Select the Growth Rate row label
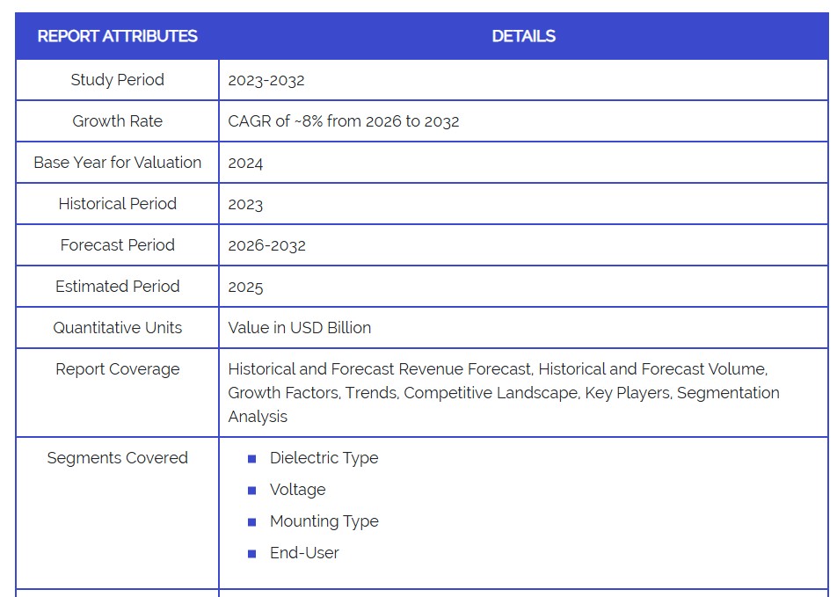This screenshot has width=837, height=597. (x=117, y=121)
